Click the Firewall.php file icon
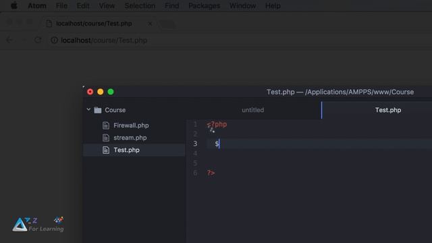The image size is (432, 243). 106,126
